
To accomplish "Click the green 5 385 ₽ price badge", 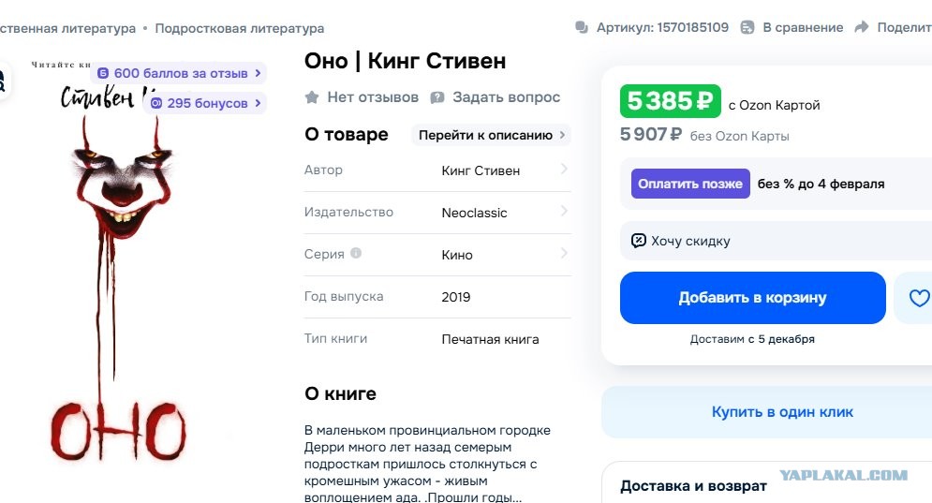I will pos(670,101).
